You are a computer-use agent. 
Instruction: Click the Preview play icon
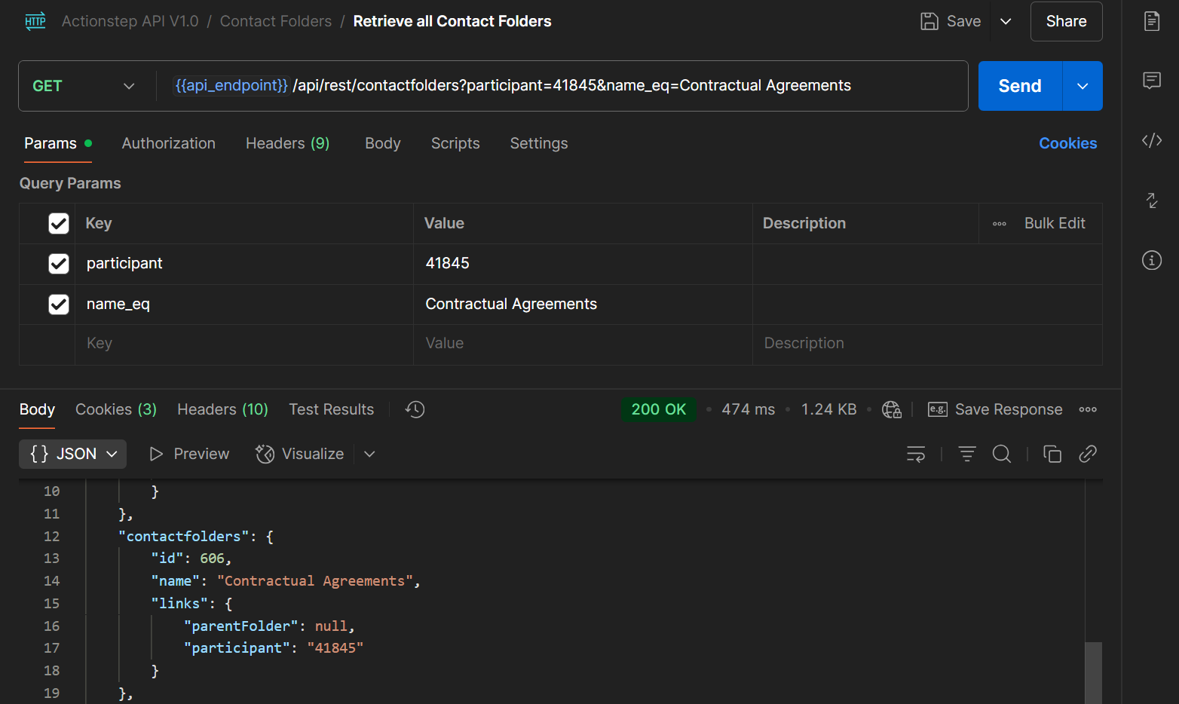pyautogui.click(x=156, y=454)
